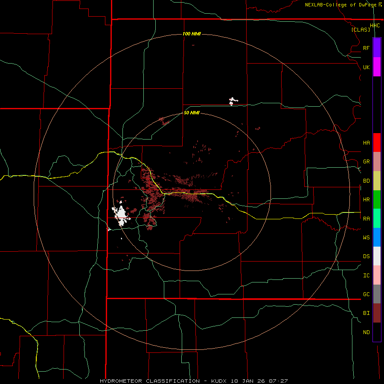384x384 pixels.
Task: Click the IC pink legend swatch
Action: coord(377,275)
